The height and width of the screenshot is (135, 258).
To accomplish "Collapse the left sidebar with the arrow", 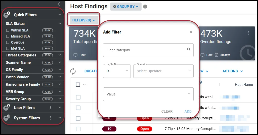I will pyautogui.click(x=59, y=4).
